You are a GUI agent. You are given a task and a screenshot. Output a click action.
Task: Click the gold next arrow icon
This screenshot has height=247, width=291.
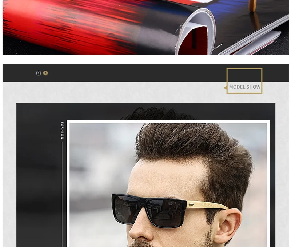pyautogui.click(x=45, y=73)
